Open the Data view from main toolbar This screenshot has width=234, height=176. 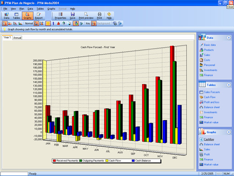(x=6, y=16)
